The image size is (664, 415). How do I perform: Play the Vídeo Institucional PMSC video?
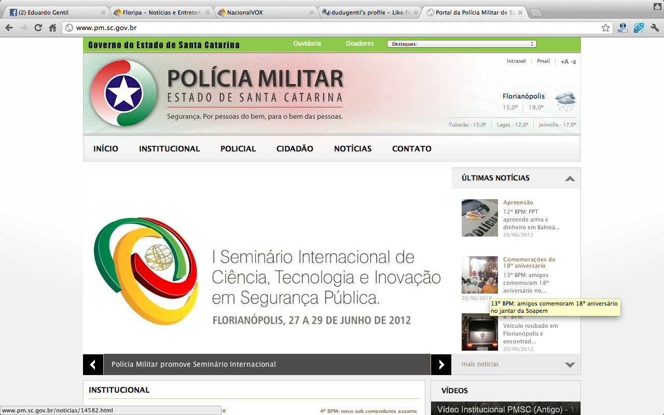[x=506, y=409]
